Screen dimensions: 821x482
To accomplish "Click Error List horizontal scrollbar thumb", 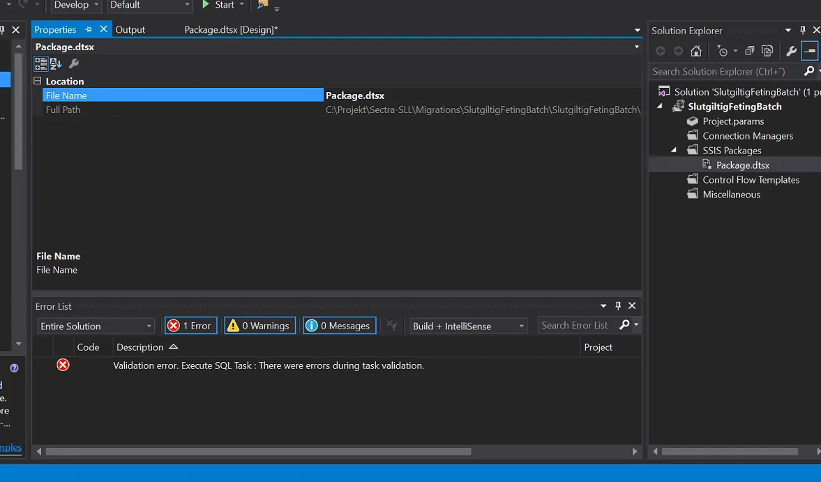I will point(259,451).
